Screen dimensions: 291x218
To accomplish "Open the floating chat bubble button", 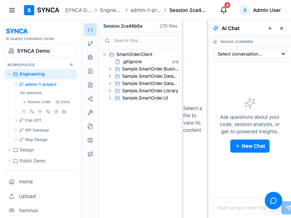I will coord(274,201).
